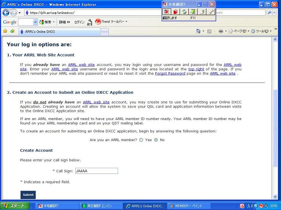
Task: Click the red Trend Micro tray icon
Action: (x=261, y=206)
